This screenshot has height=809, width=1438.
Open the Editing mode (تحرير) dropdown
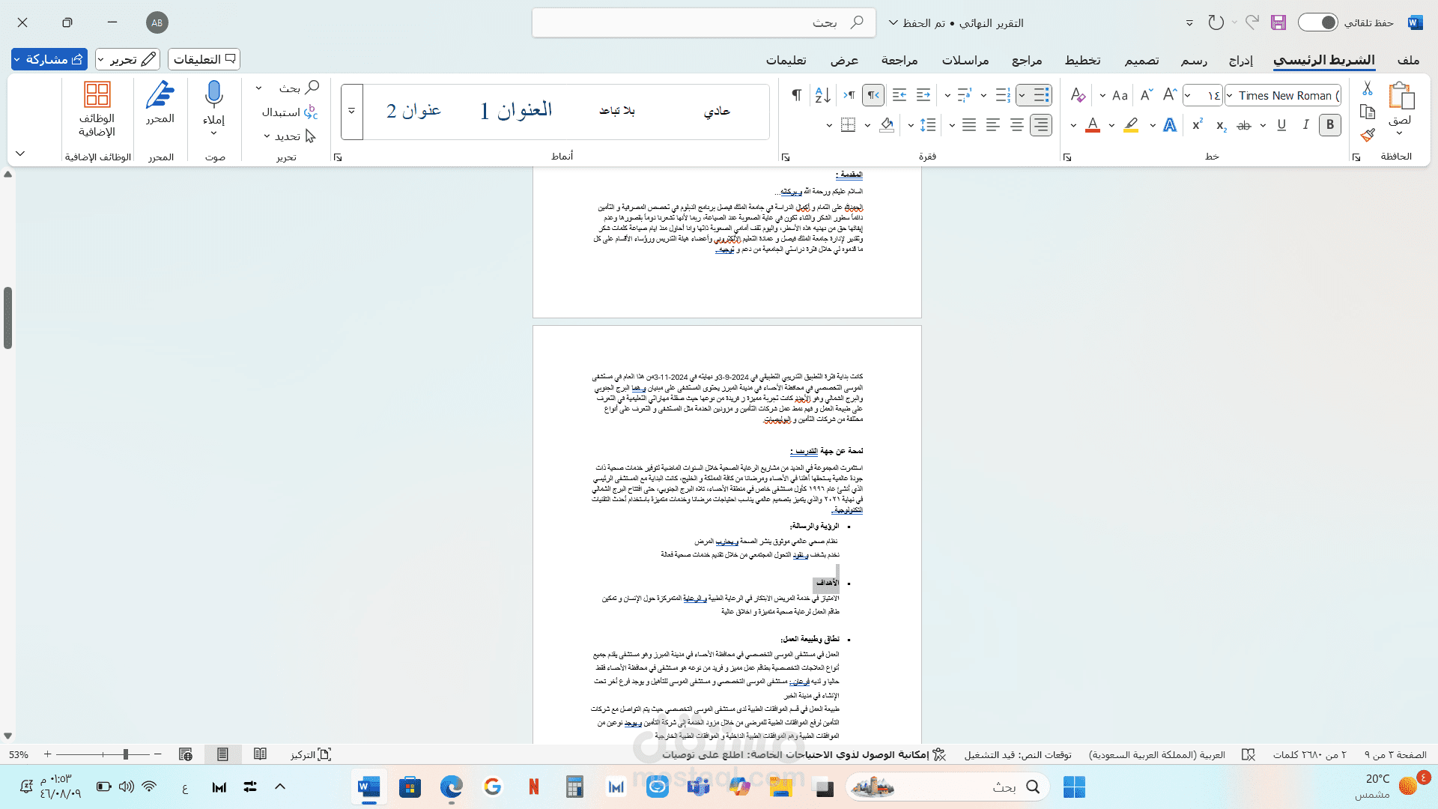(128, 59)
